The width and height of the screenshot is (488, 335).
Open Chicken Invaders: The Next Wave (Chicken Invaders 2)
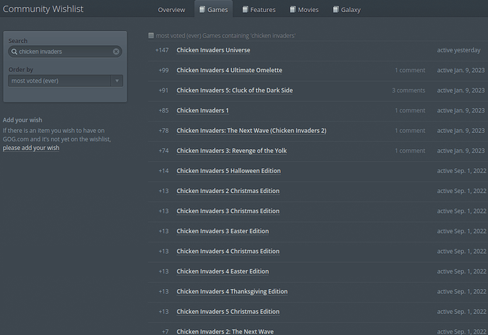(x=252, y=131)
